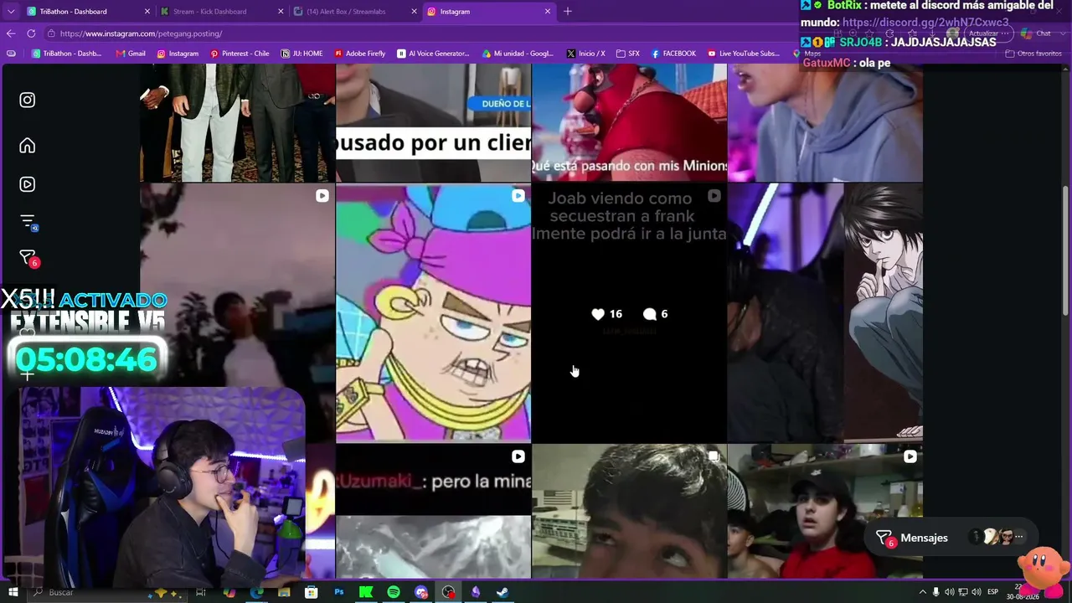Launch Microsoft Edge from the taskbar
The width and height of the screenshot is (1072, 603).
(256, 592)
